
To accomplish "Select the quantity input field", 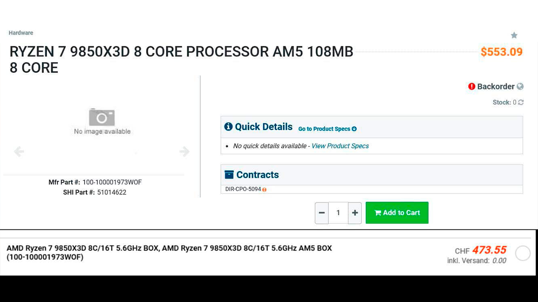I will point(338,212).
